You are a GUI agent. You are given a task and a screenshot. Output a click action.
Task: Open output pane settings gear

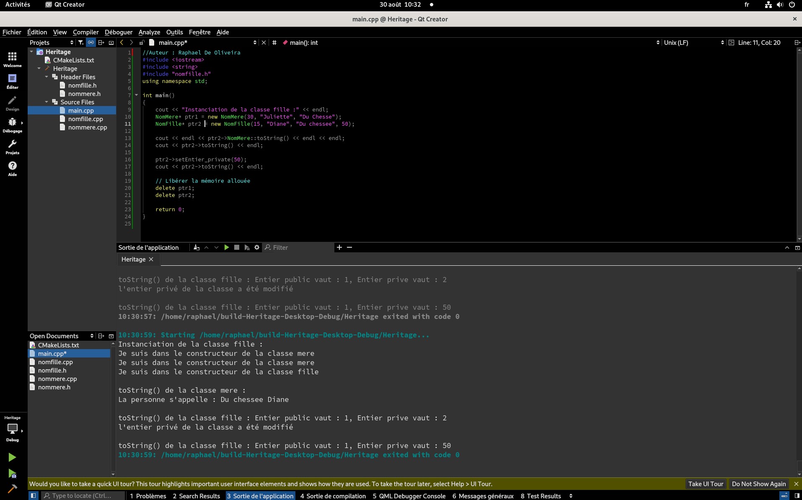click(257, 247)
